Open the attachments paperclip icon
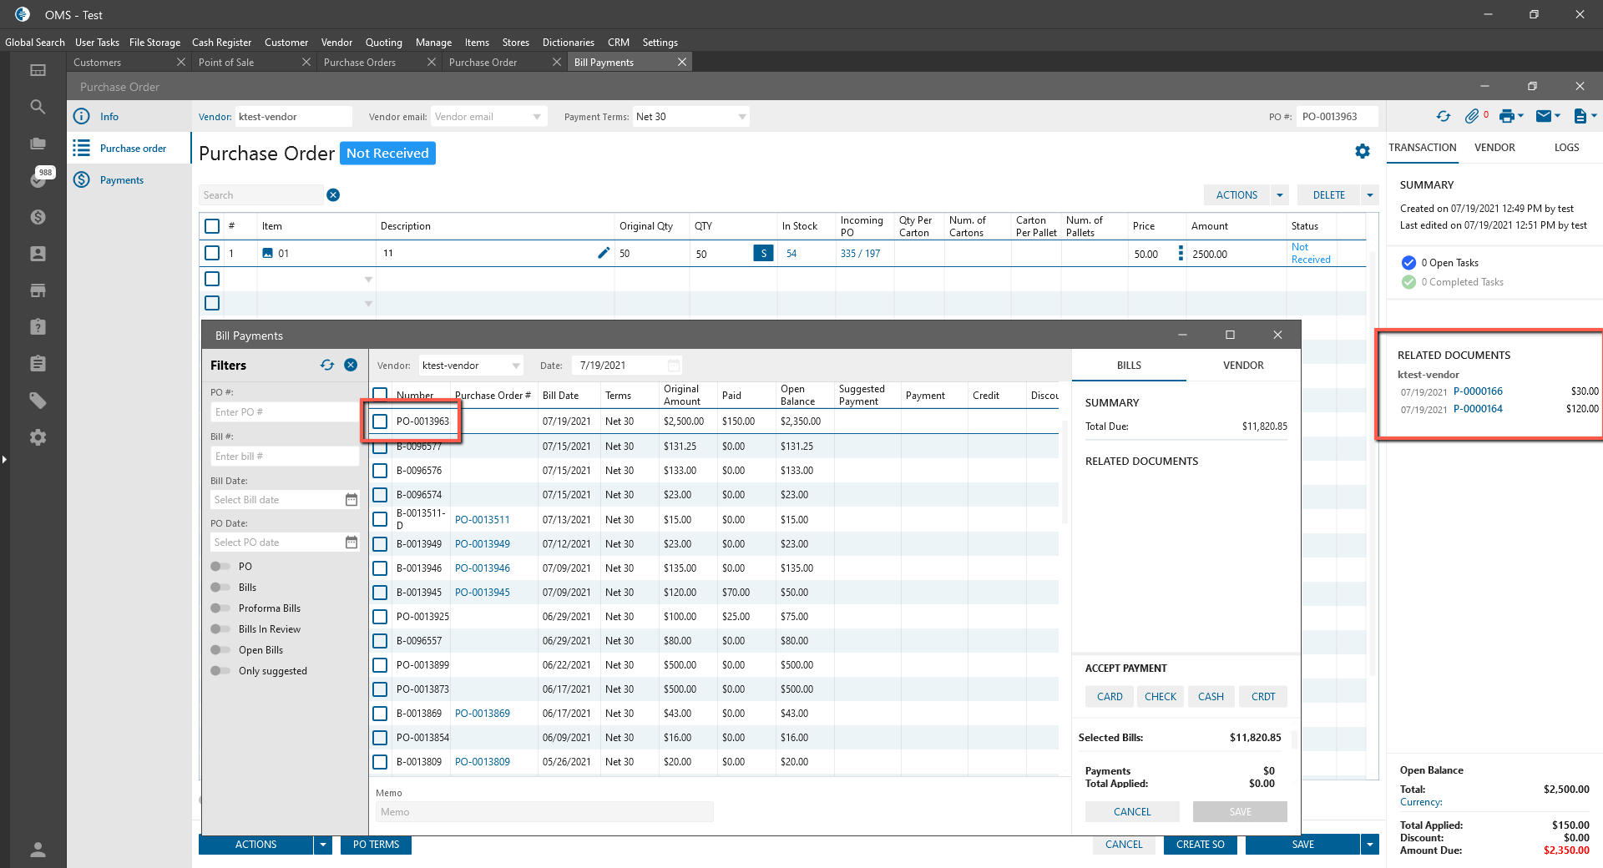 [x=1472, y=117]
